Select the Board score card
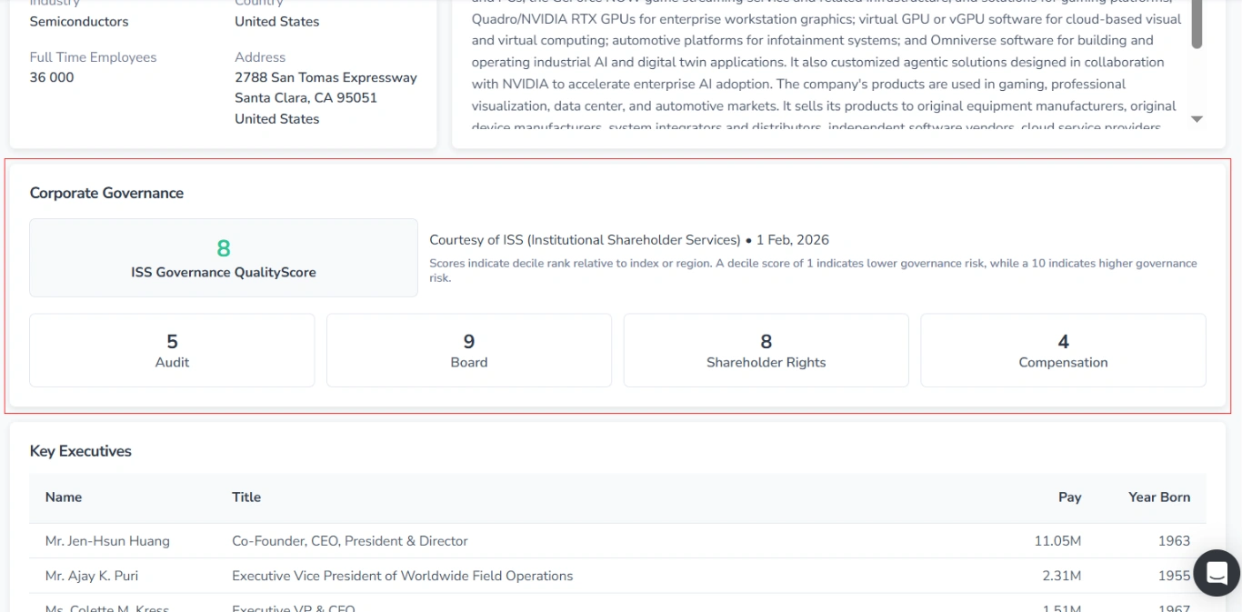The image size is (1242, 612). (468, 350)
